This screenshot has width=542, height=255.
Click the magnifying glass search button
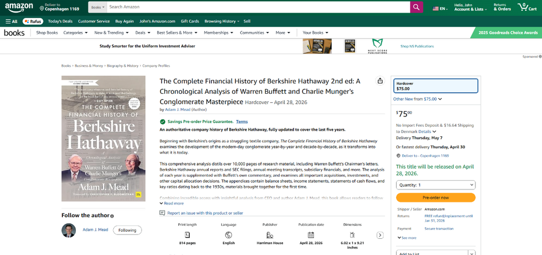click(416, 7)
